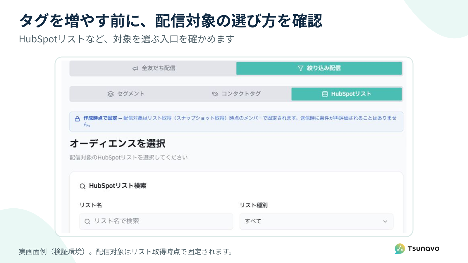
Task: Click the megaphone icon on 全友だち配信
Action: pyautogui.click(x=135, y=68)
